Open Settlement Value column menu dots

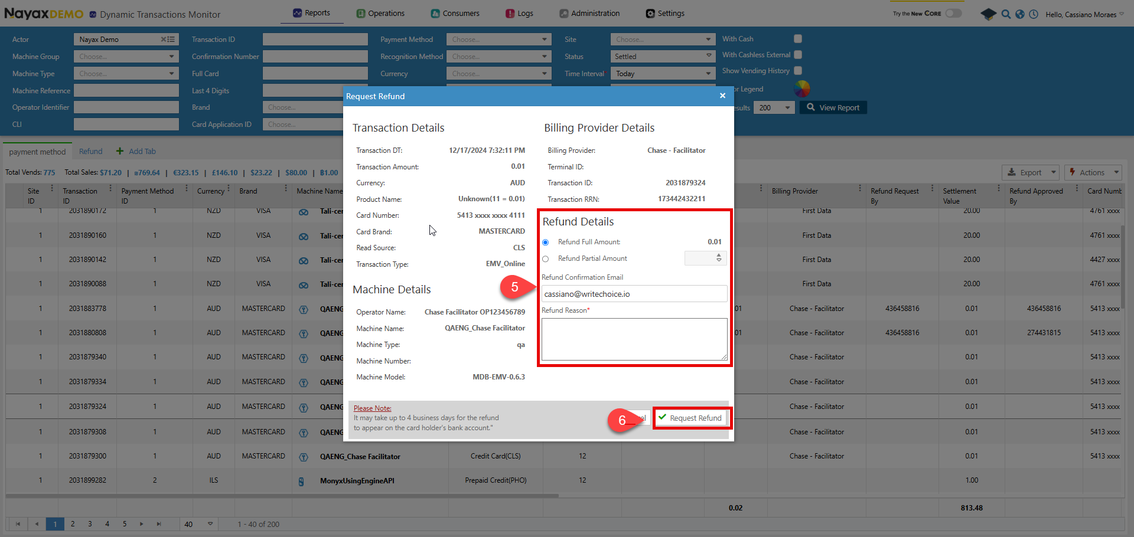(x=999, y=188)
